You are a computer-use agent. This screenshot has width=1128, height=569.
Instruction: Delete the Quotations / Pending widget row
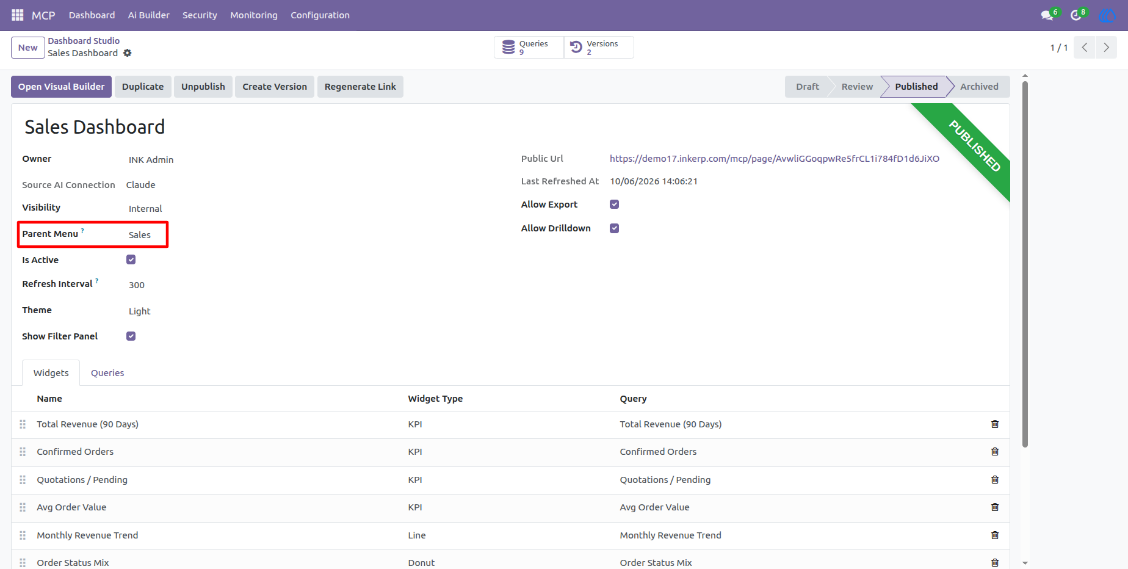pos(995,480)
